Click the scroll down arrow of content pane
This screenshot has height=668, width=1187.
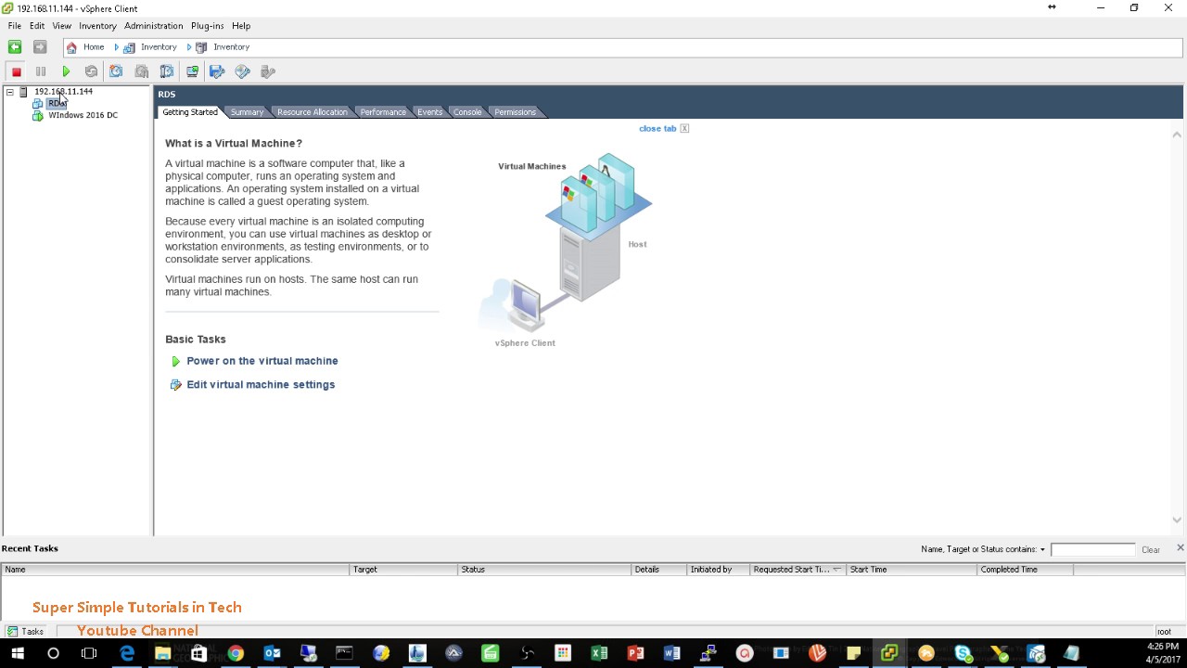coord(1177,520)
